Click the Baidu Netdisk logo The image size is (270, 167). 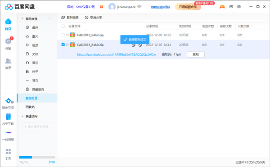pos(20,7)
